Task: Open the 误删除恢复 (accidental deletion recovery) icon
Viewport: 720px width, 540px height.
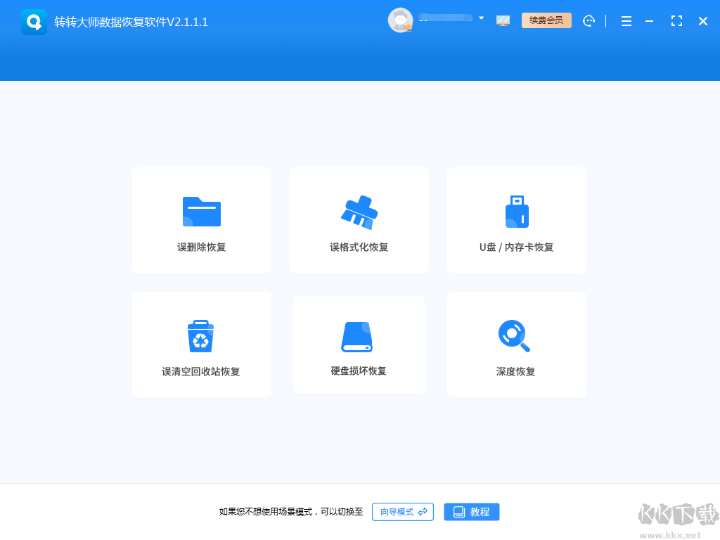Action: 202,211
